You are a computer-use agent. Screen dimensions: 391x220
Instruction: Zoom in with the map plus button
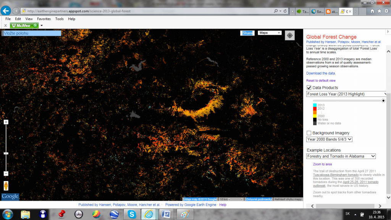[x=6, y=122]
